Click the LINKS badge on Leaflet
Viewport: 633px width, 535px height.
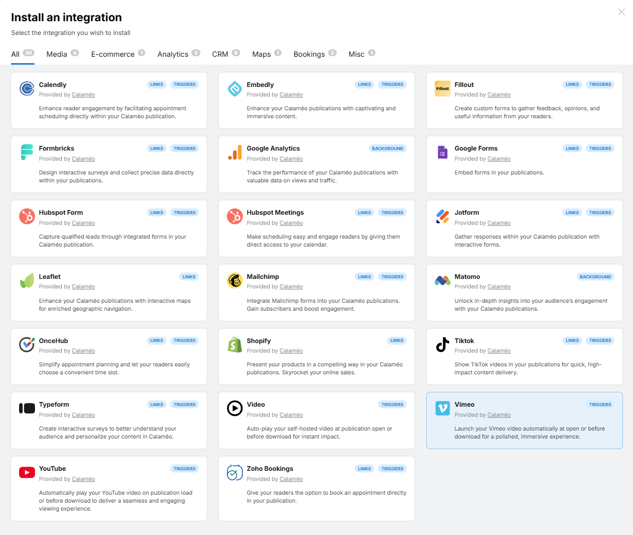189,277
